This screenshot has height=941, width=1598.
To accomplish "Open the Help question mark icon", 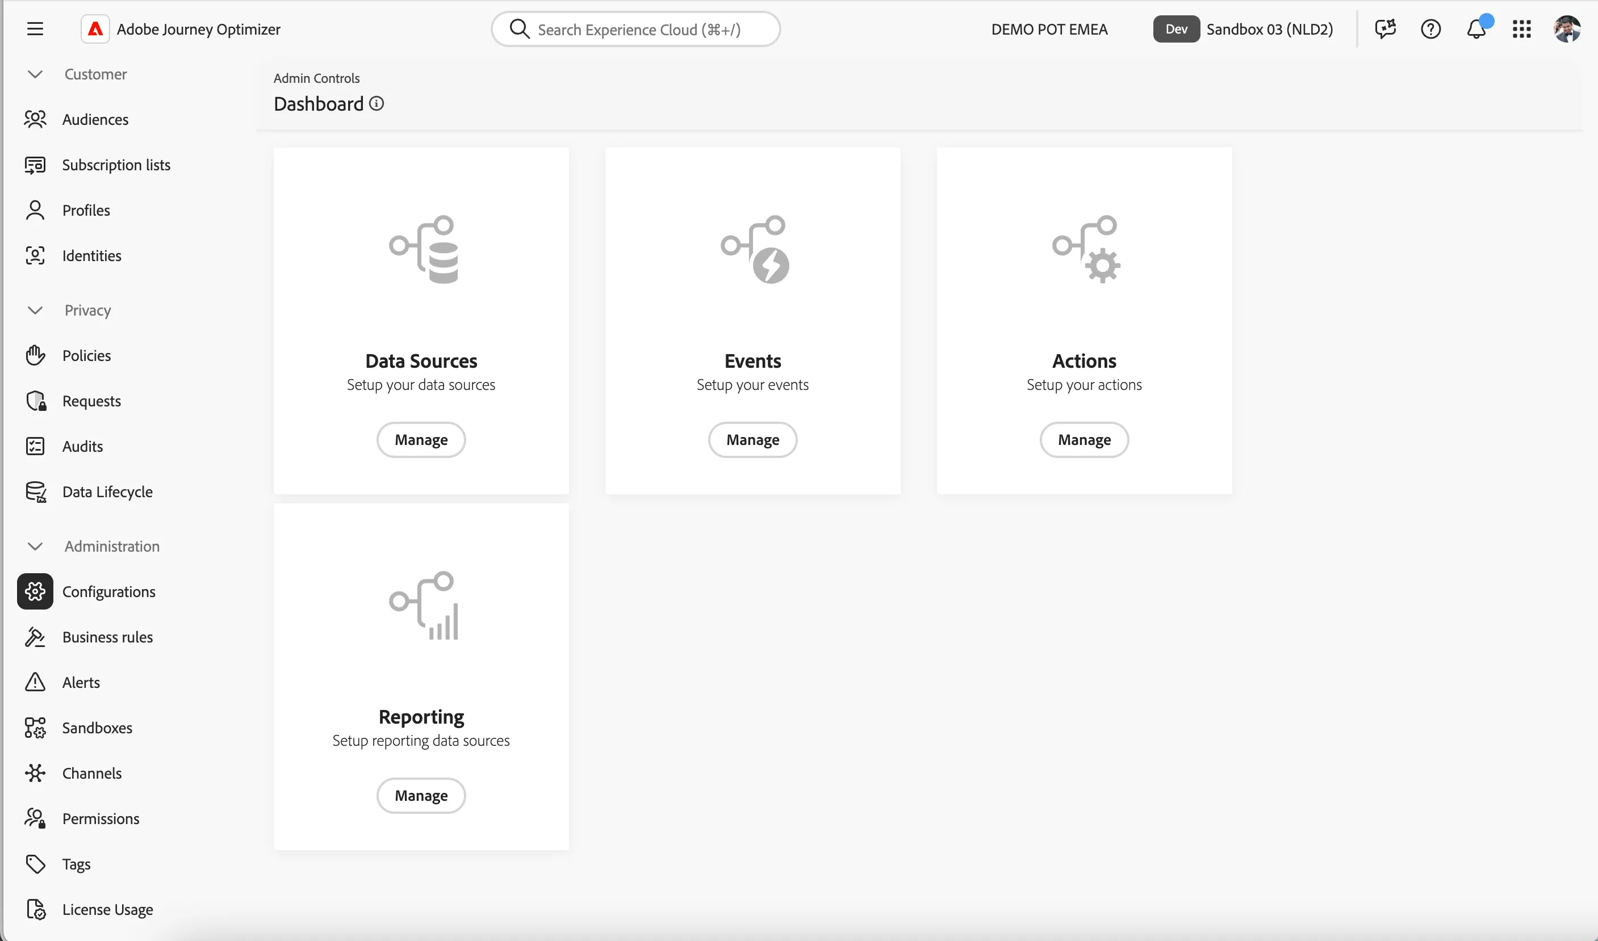I will (x=1430, y=29).
